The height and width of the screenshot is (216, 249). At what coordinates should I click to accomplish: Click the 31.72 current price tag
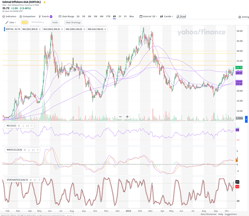tap(239, 68)
